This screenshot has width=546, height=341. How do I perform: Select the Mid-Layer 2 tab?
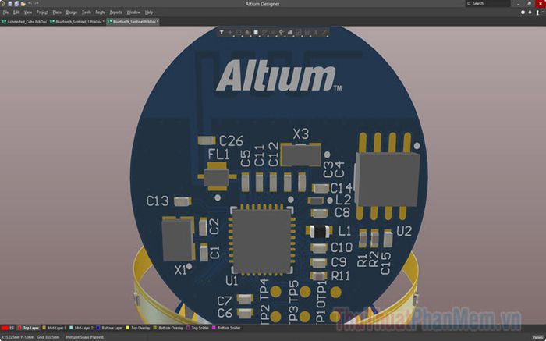pyautogui.click(x=81, y=328)
